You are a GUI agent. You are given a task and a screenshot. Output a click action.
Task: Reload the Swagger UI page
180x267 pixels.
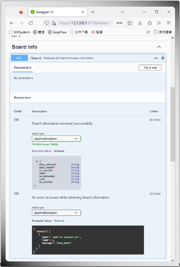coord(31,23)
